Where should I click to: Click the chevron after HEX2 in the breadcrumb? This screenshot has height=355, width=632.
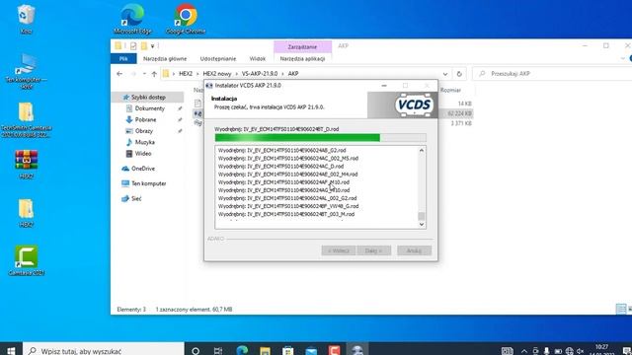click(197, 74)
